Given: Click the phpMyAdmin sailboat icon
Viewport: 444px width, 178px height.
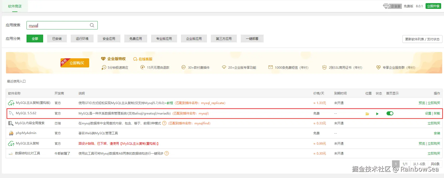Looking at the screenshot, I should tap(11, 133).
